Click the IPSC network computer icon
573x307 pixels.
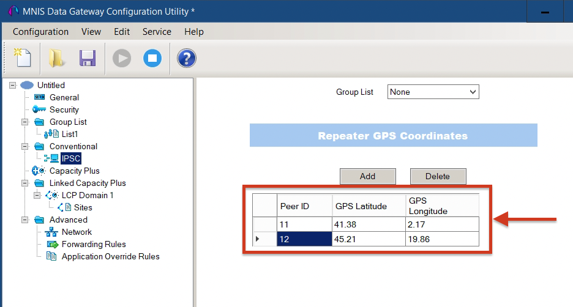[51, 158]
